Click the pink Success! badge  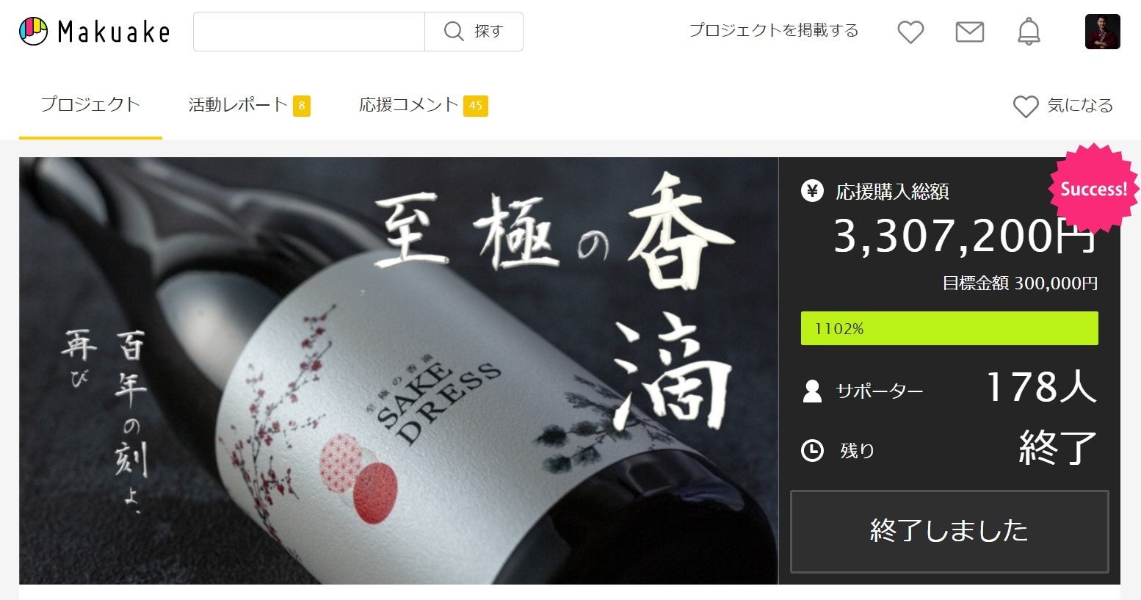[1093, 189]
